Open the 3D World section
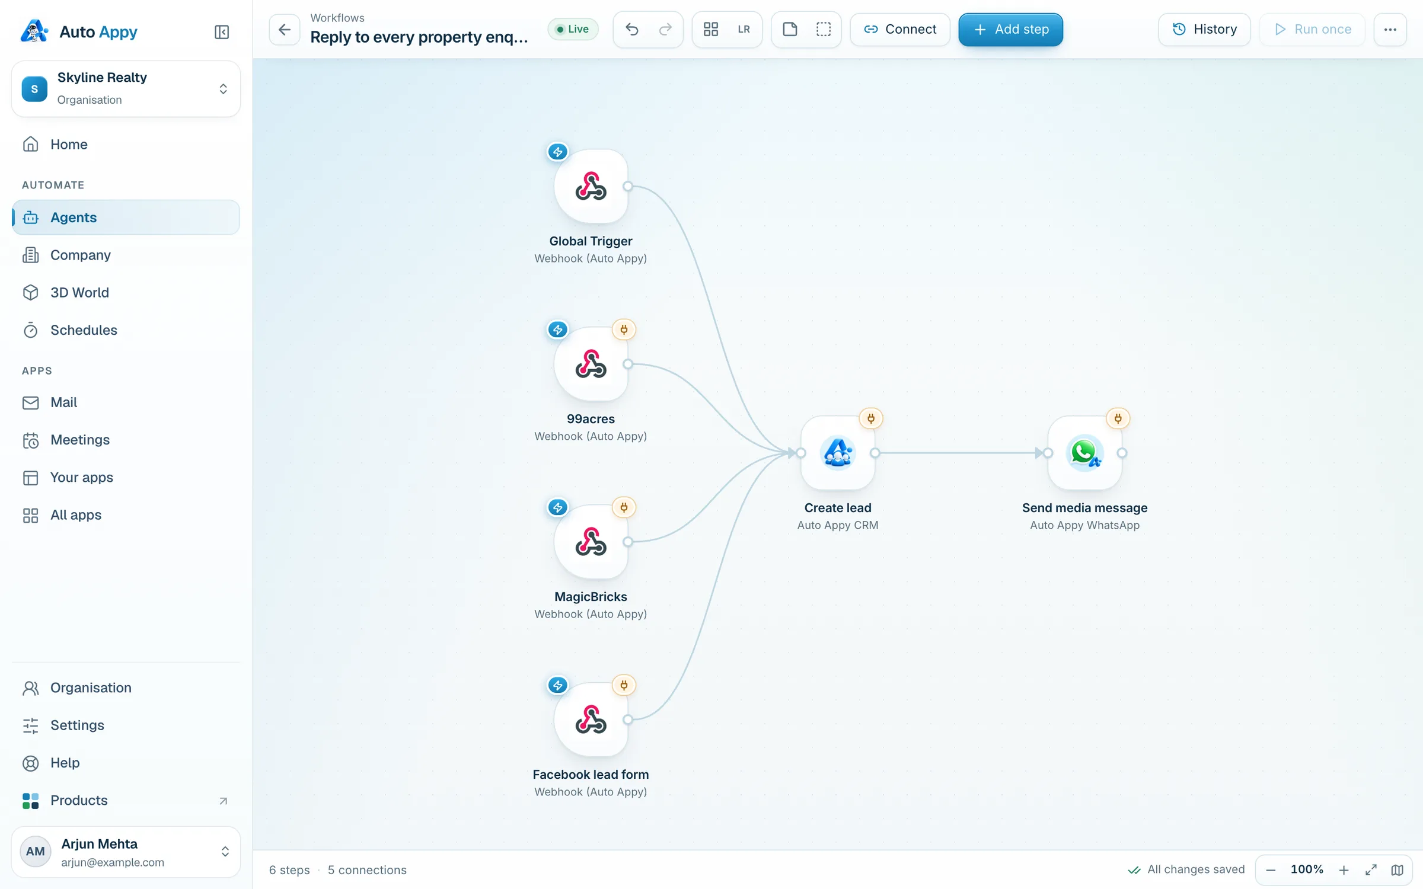This screenshot has width=1423, height=889. tap(126, 292)
